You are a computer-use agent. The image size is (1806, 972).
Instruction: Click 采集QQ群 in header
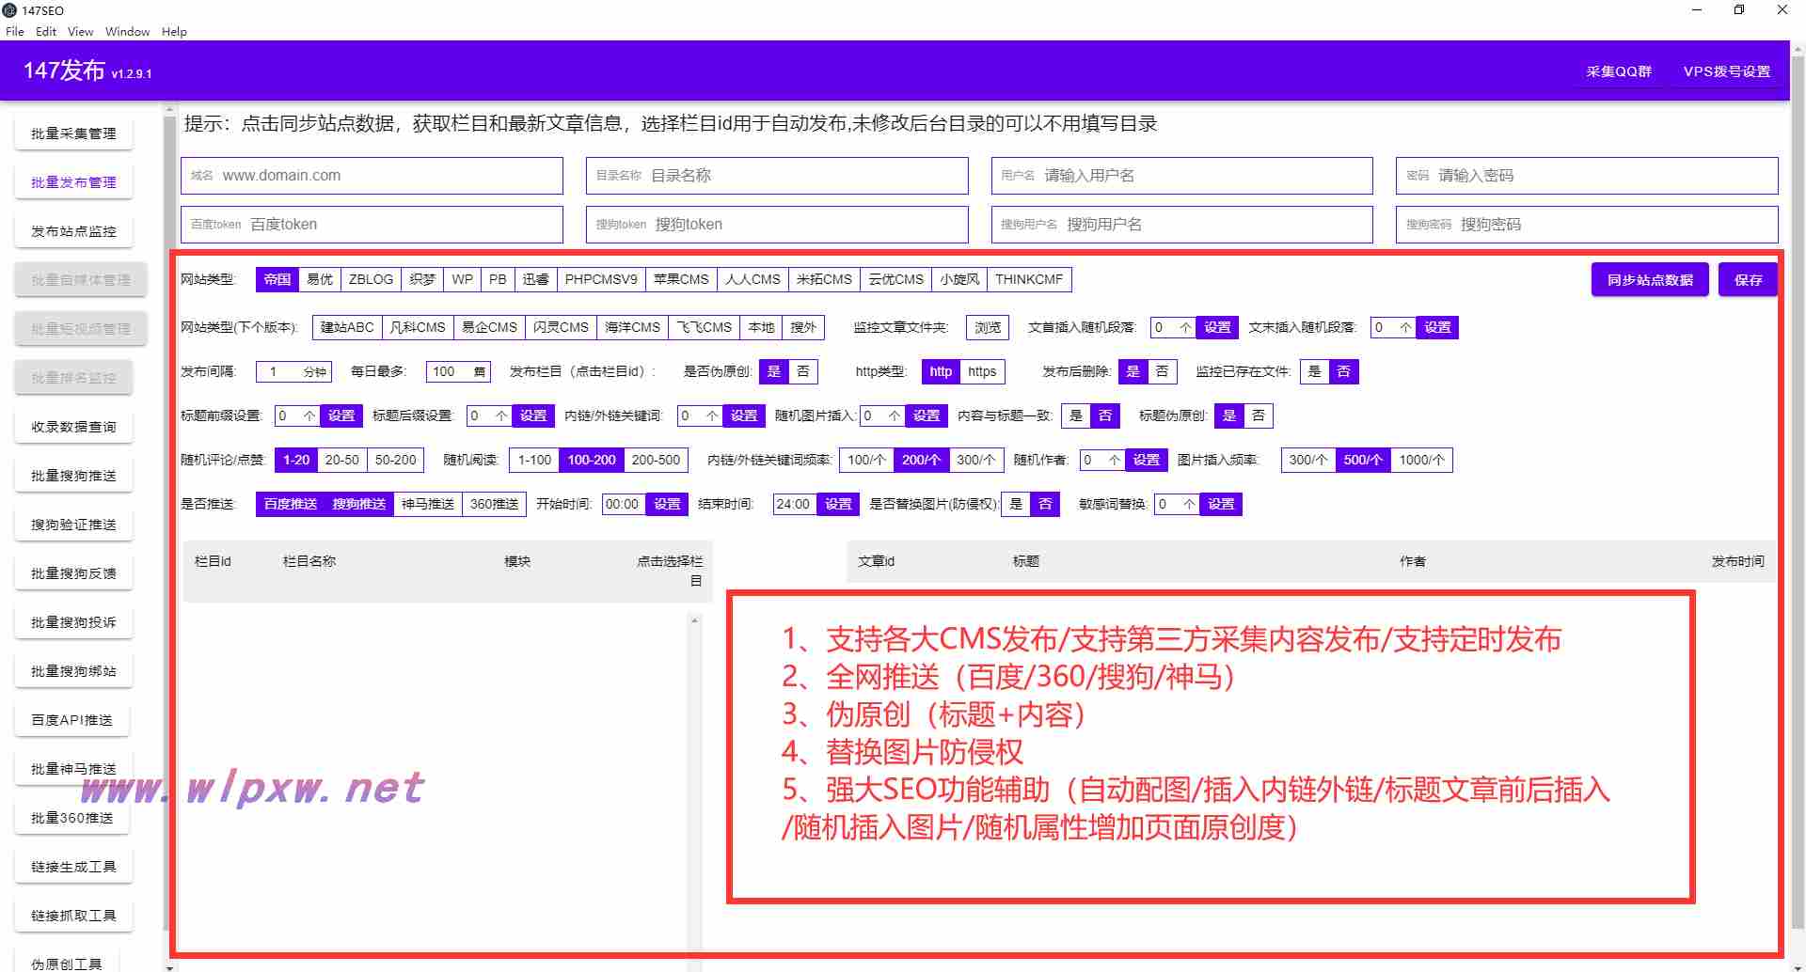pyautogui.click(x=1619, y=71)
